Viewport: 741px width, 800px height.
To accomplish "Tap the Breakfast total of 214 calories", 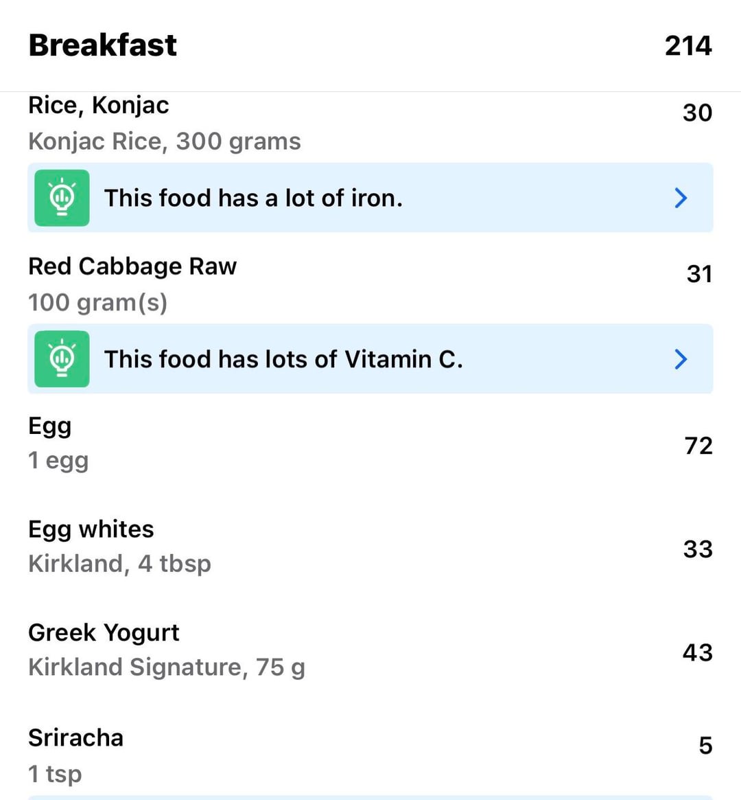I will click(688, 46).
